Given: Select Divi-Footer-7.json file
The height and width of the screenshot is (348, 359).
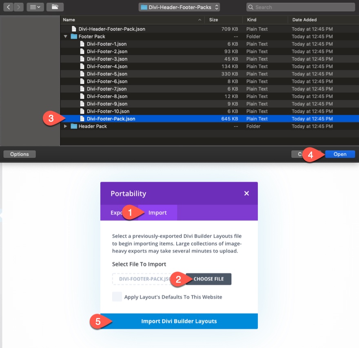Looking at the screenshot, I should [210, 89].
